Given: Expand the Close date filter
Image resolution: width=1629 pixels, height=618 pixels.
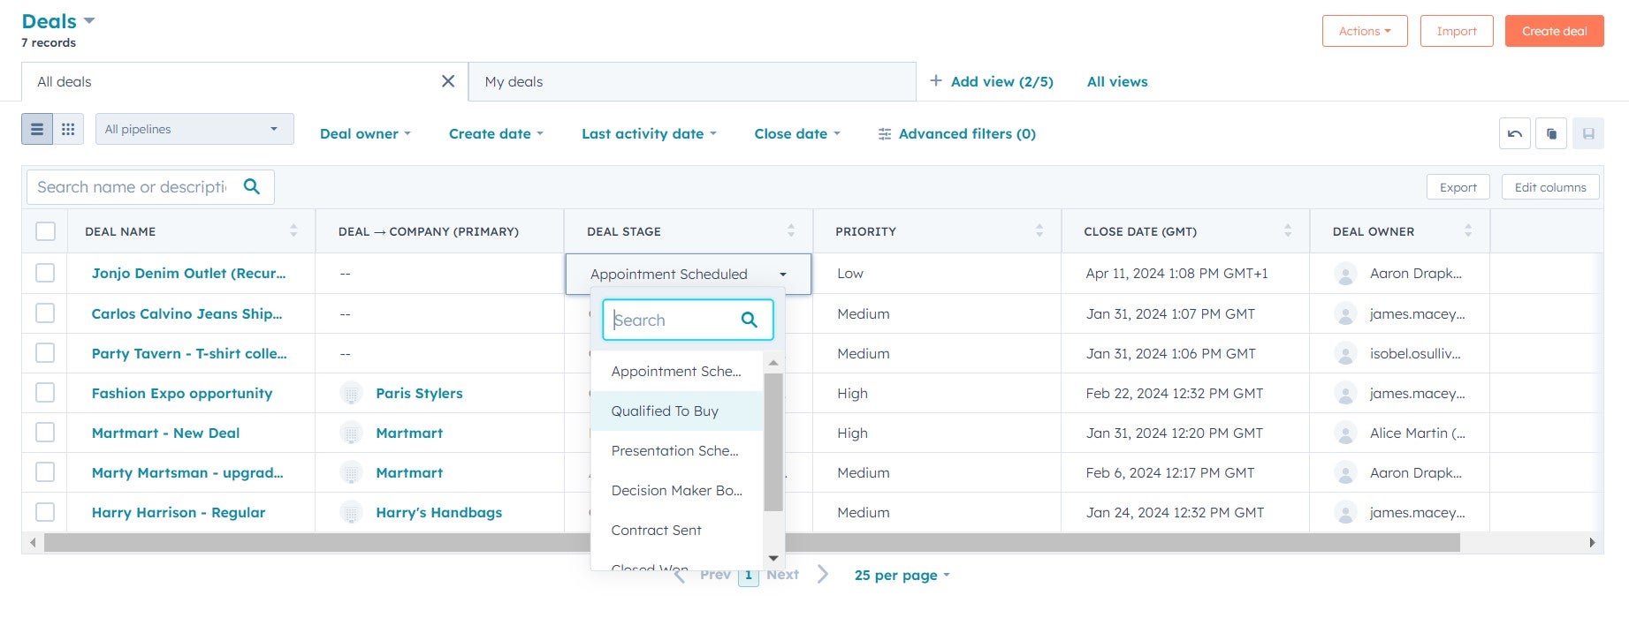Looking at the screenshot, I should pos(797,134).
